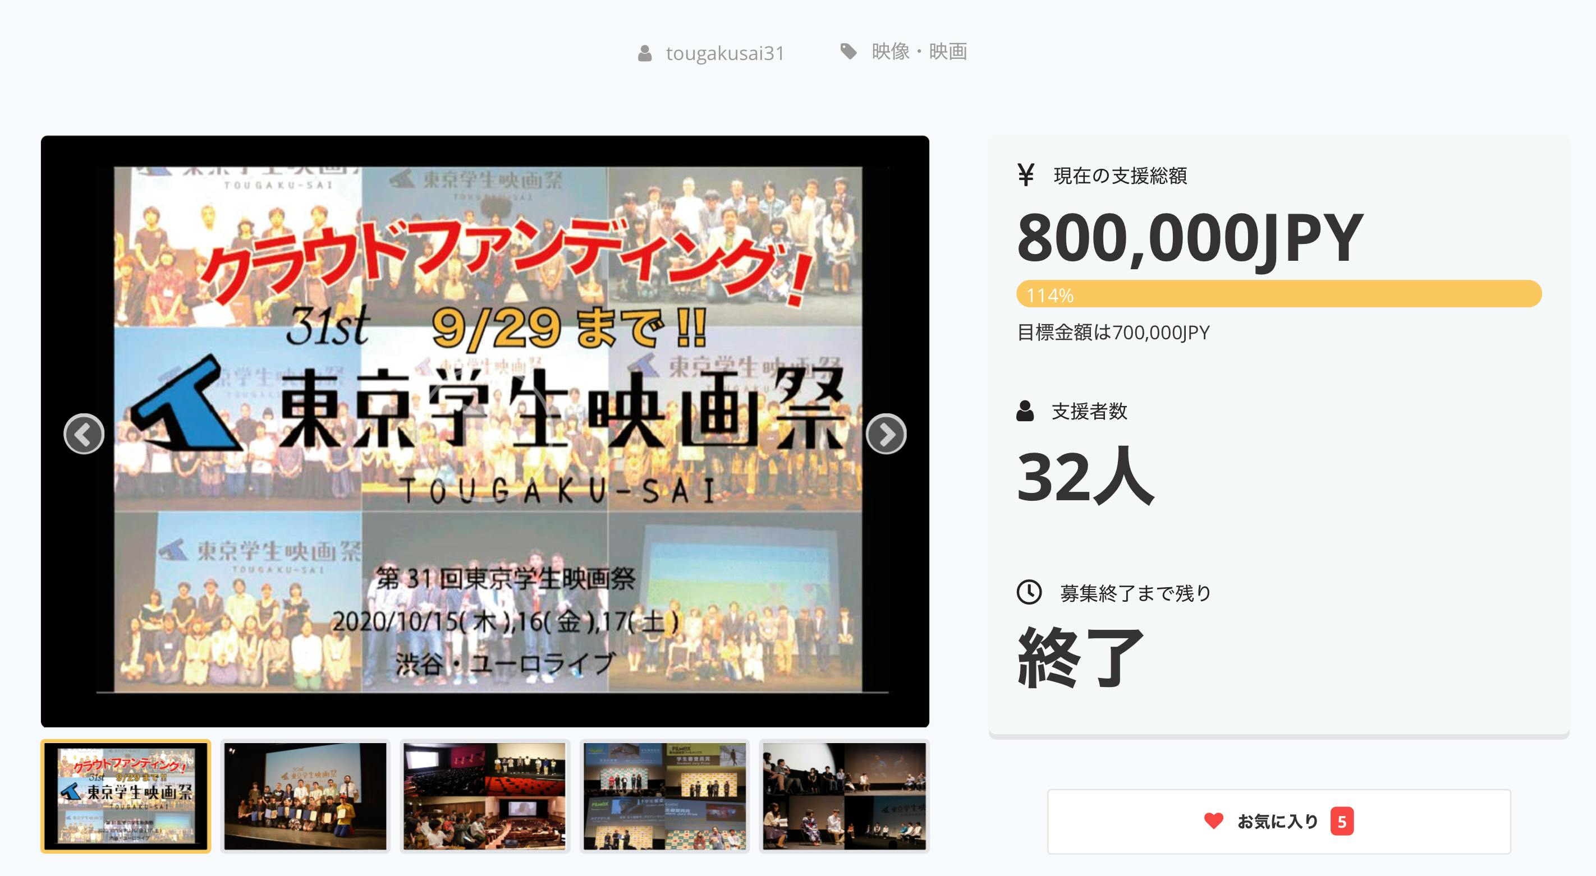Click the user icon beside tougakusai31
Image resolution: width=1596 pixels, height=876 pixels.
pyautogui.click(x=645, y=53)
